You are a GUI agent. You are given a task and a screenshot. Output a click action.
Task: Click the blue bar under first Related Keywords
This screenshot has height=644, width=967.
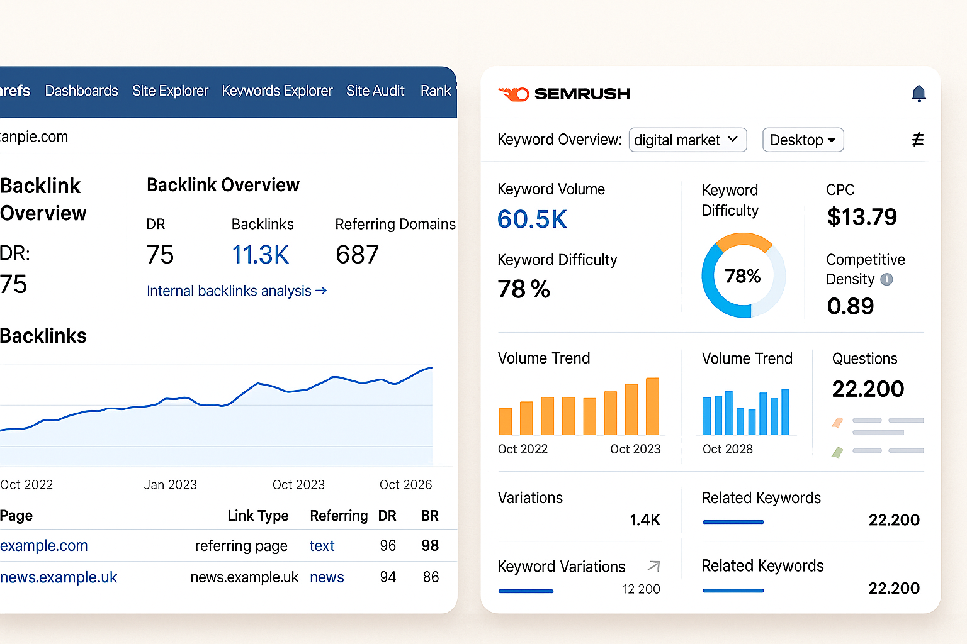coord(733,522)
